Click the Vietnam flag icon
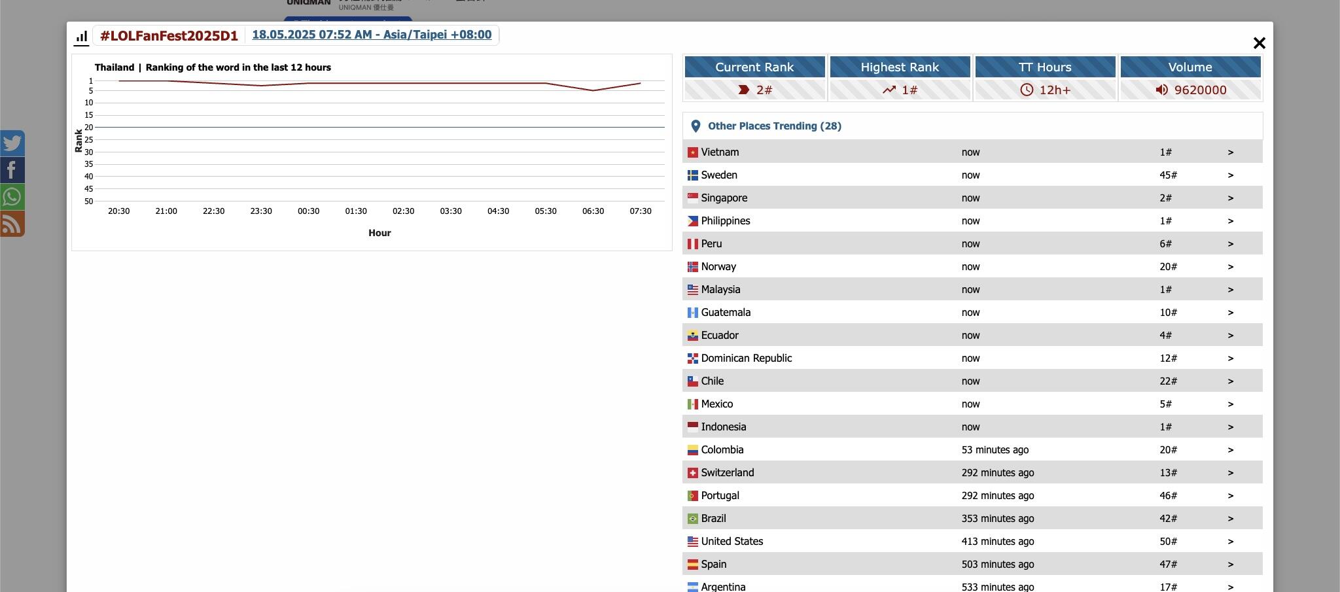Screen dimensions: 1340x592 693,152
